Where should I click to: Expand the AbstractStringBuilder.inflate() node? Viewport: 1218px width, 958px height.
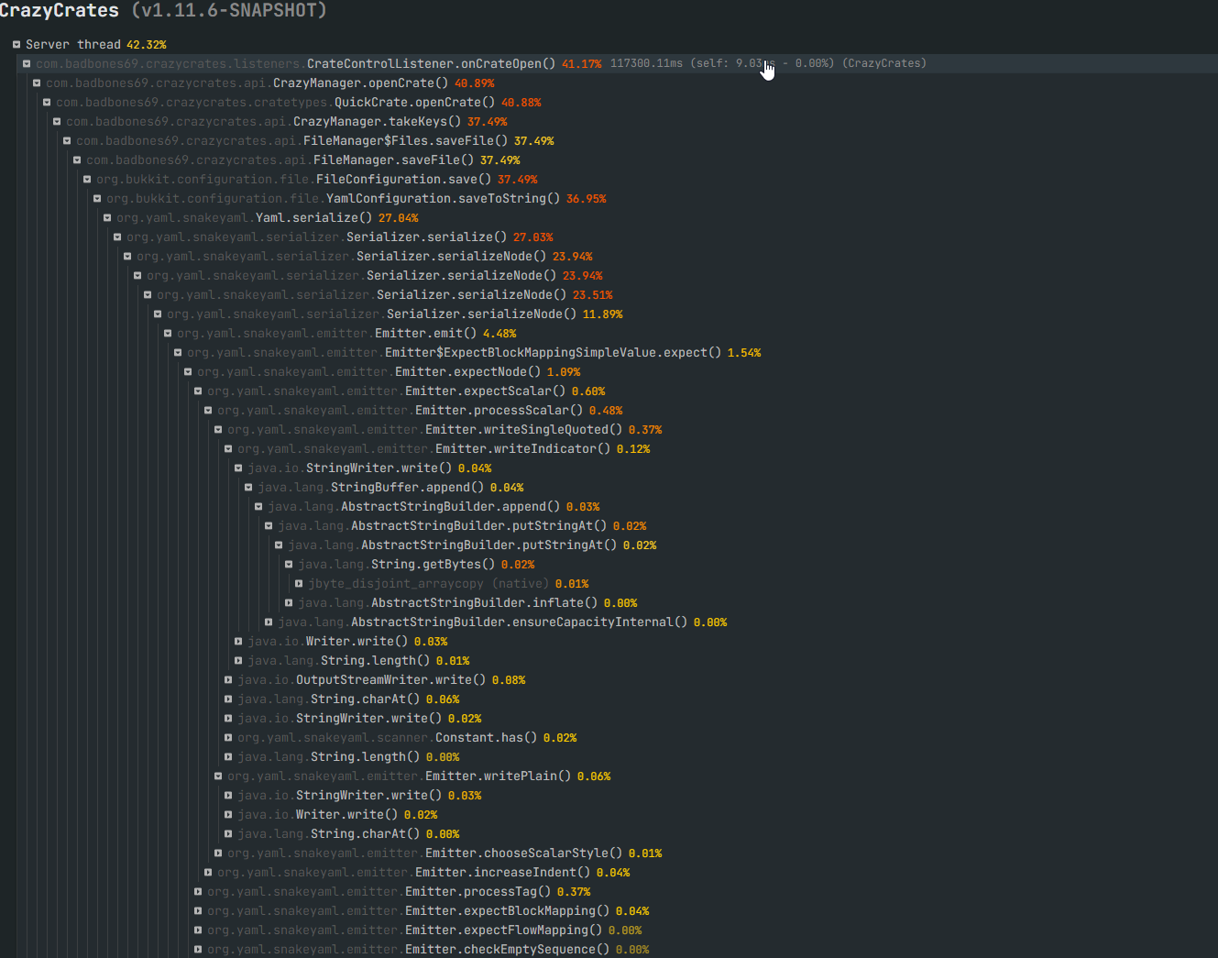pos(289,602)
